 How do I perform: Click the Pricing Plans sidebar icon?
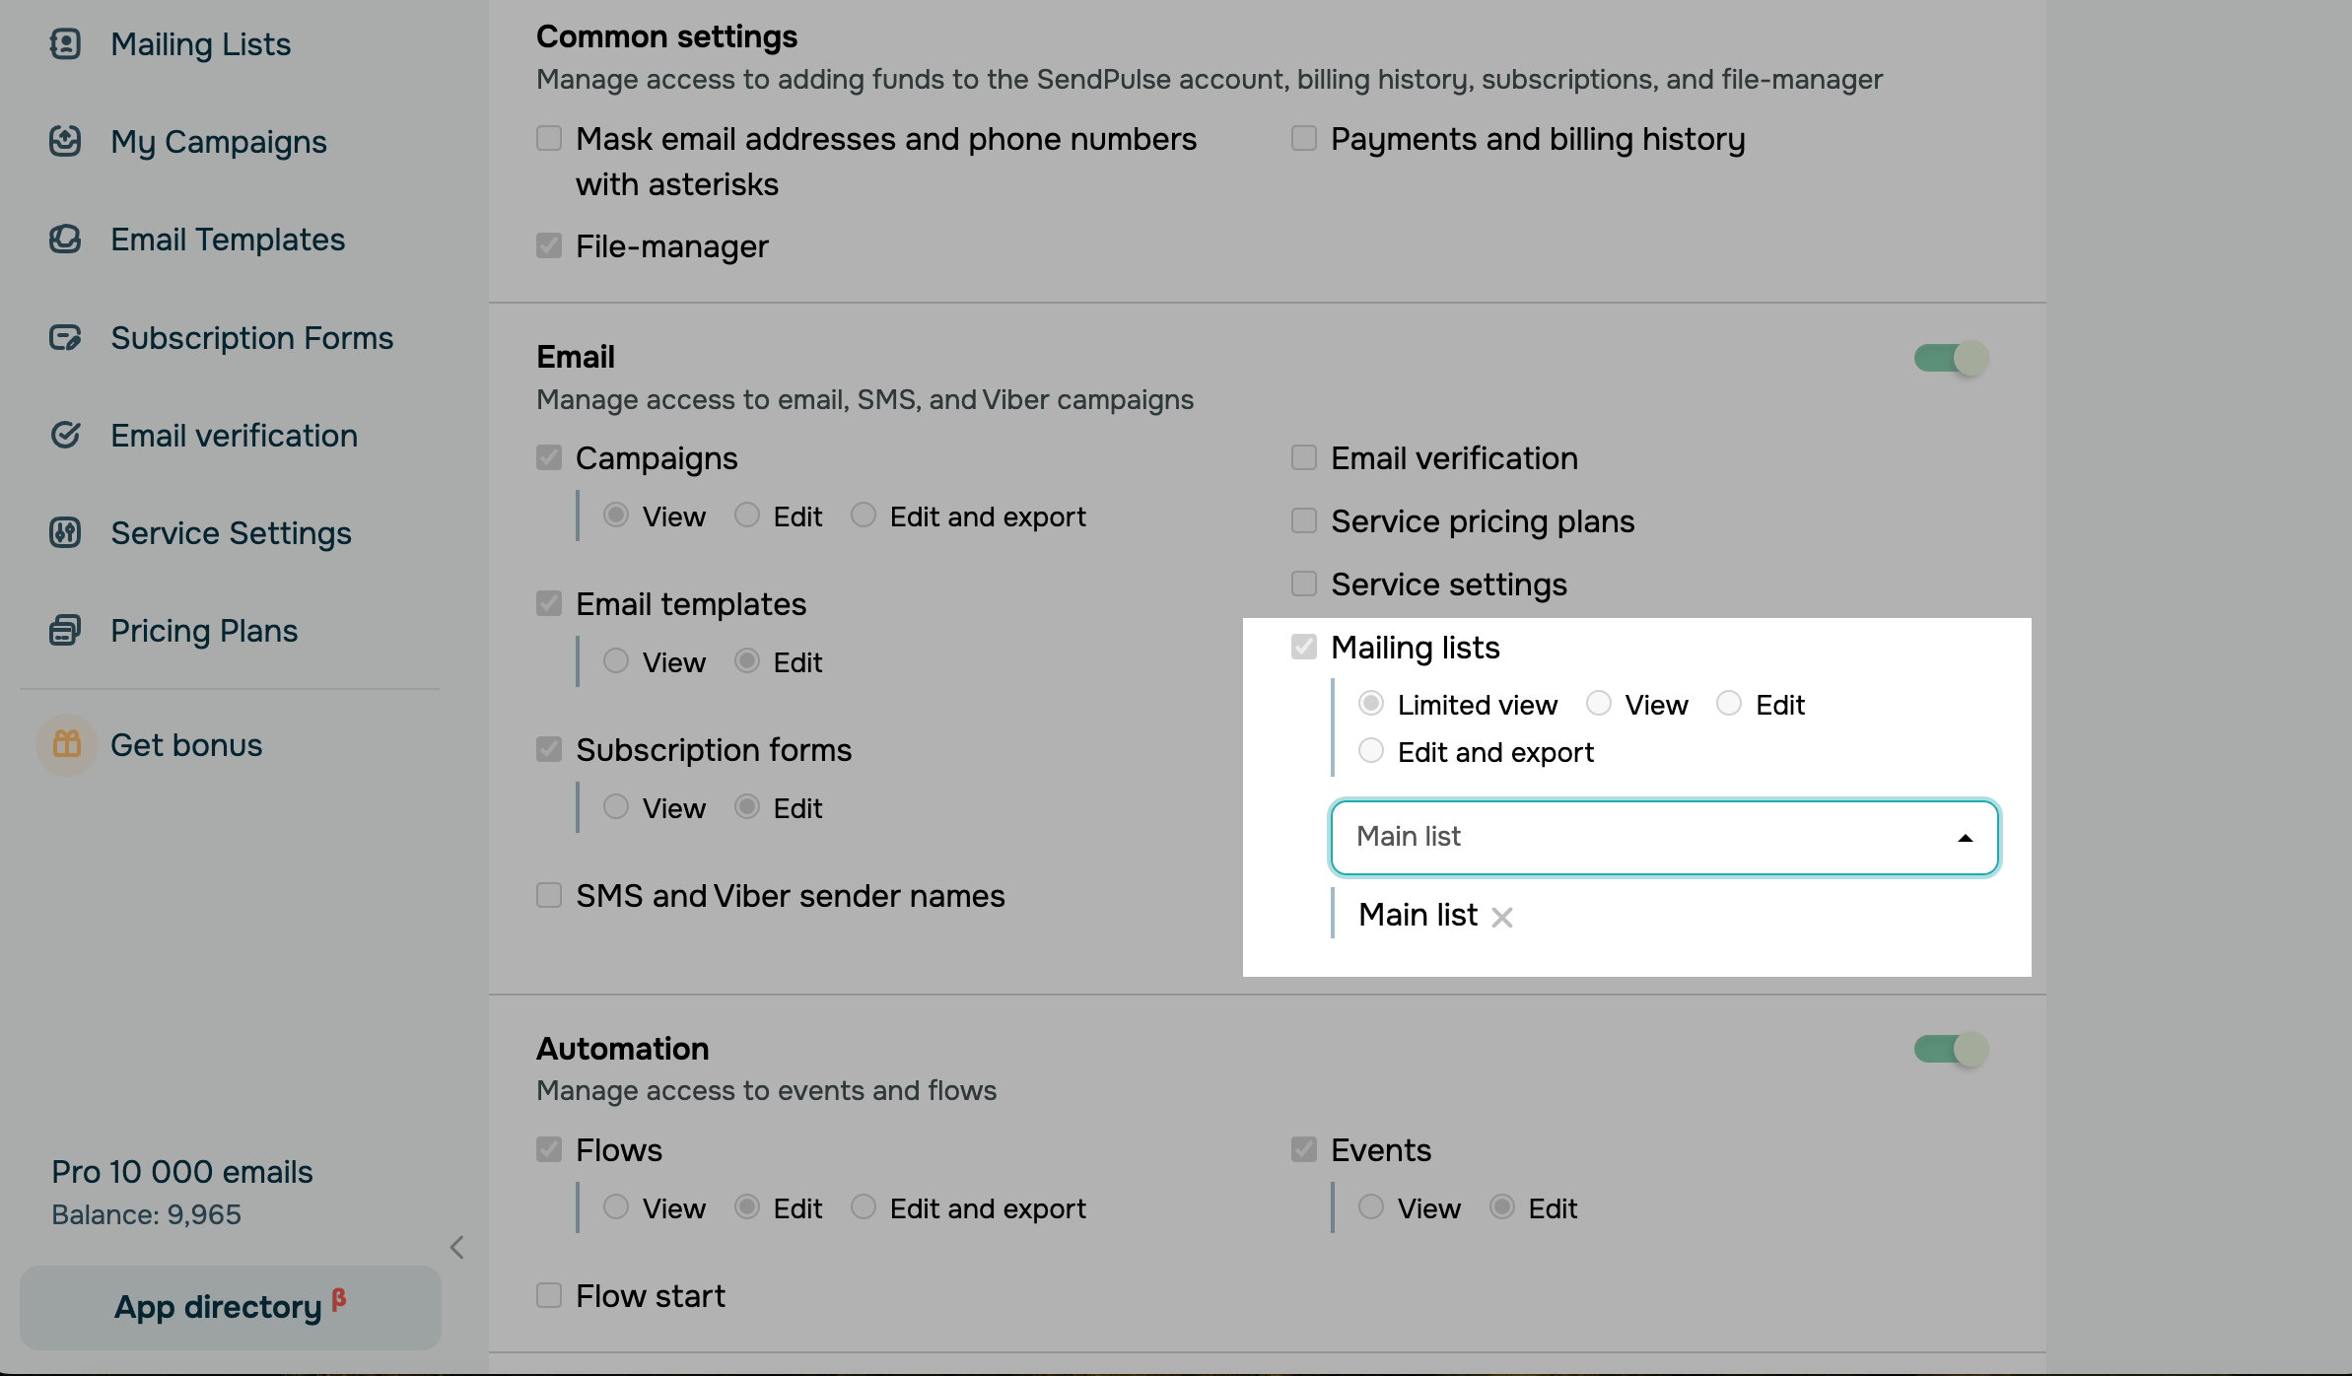(65, 631)
